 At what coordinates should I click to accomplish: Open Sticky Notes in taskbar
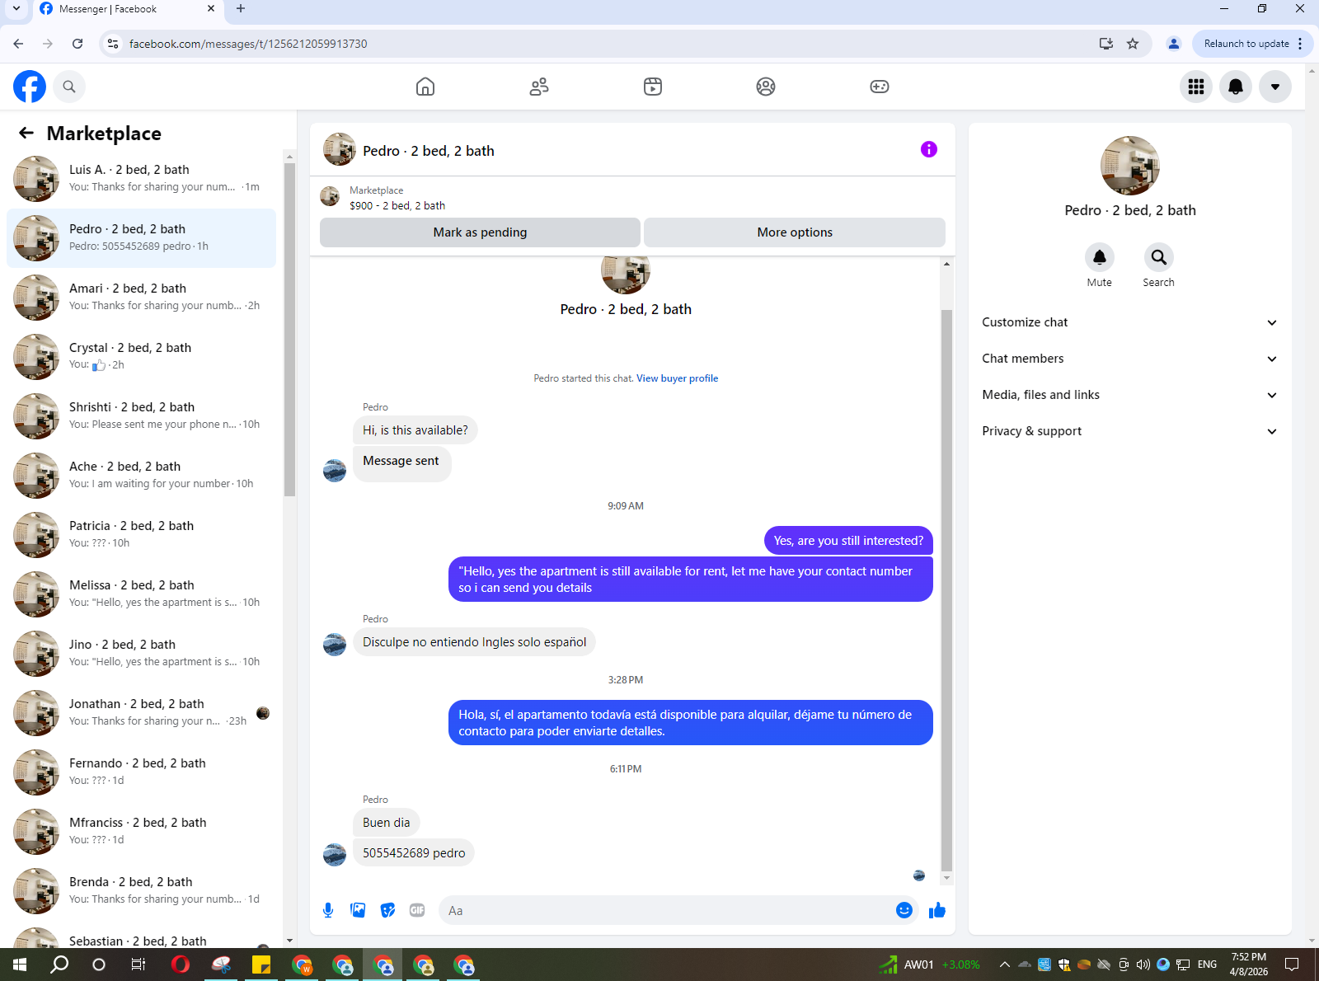[x=261, y=965]
